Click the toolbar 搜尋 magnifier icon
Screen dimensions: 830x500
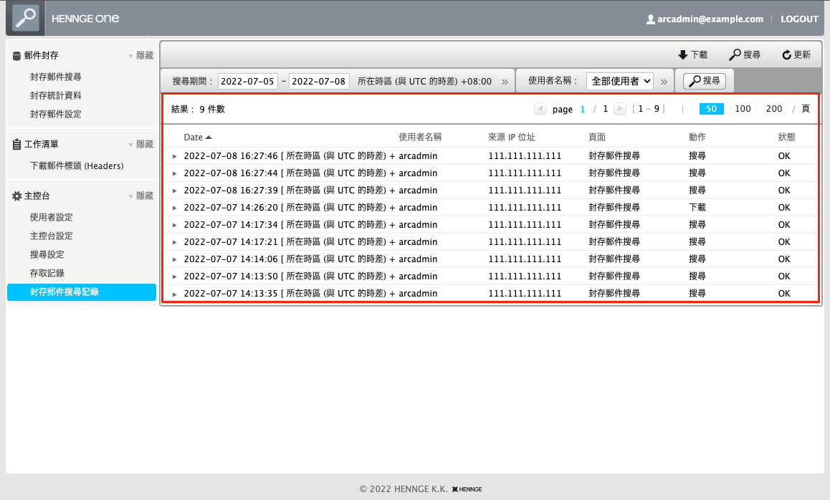click(x=735, y=55)
